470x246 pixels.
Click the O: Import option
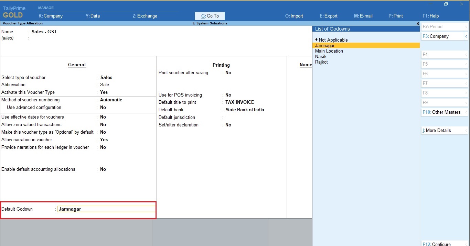point(294,16)
